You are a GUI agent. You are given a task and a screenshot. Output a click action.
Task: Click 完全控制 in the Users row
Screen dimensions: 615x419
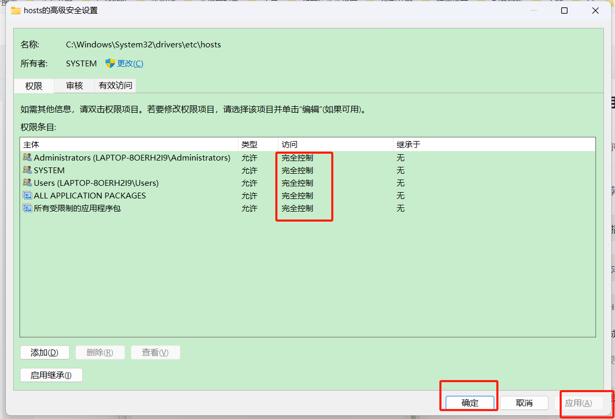(x=297, y=183)
